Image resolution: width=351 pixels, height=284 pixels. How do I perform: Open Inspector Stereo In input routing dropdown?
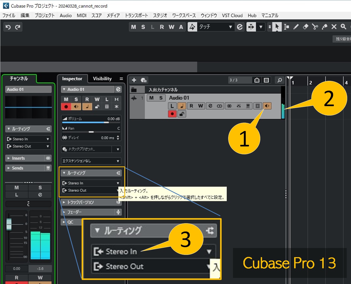point(91,183)
